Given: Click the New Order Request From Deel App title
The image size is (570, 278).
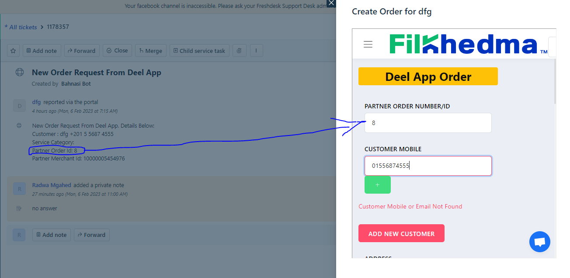Looking at the screenshot, I should click(x=97, y=73).
